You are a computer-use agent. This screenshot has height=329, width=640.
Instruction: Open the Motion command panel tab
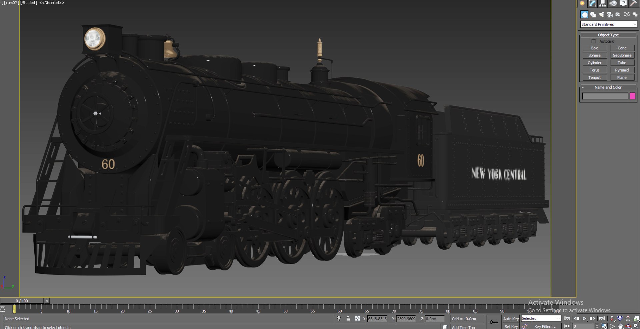(613, 3)
